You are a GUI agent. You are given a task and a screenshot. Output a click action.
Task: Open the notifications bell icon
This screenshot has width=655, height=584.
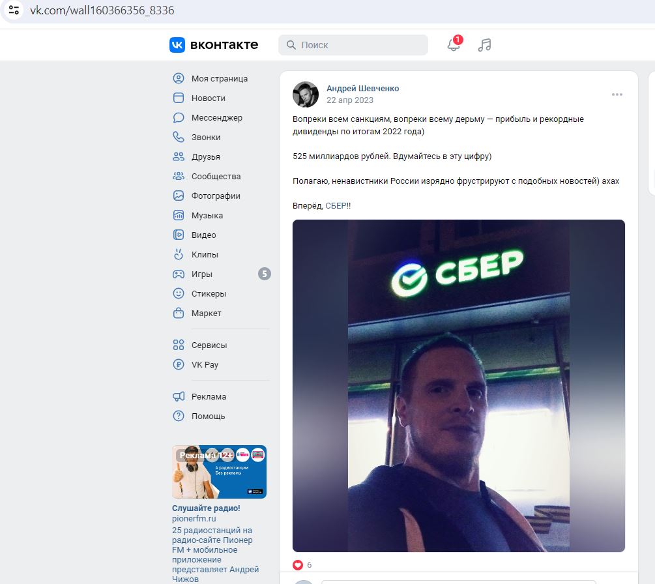[x=454, y=45]
